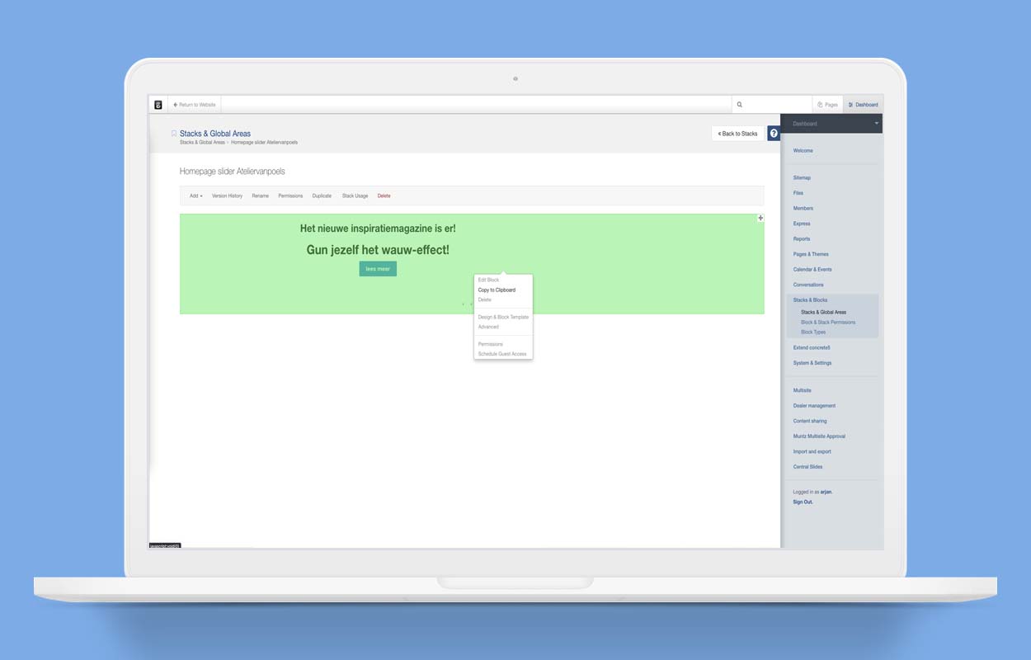This screenshot has height=660, width=1031.
Task: Collapse the Dashboard sidebar header arrow
Action: 876,124
